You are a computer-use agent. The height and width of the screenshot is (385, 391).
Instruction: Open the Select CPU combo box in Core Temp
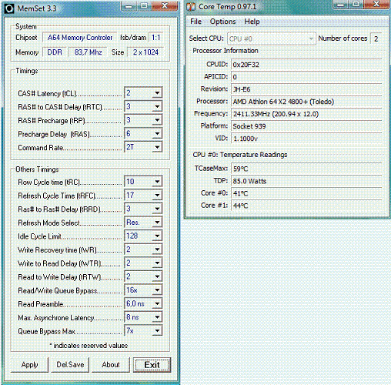pyautogui.click(x=272, y=38)
